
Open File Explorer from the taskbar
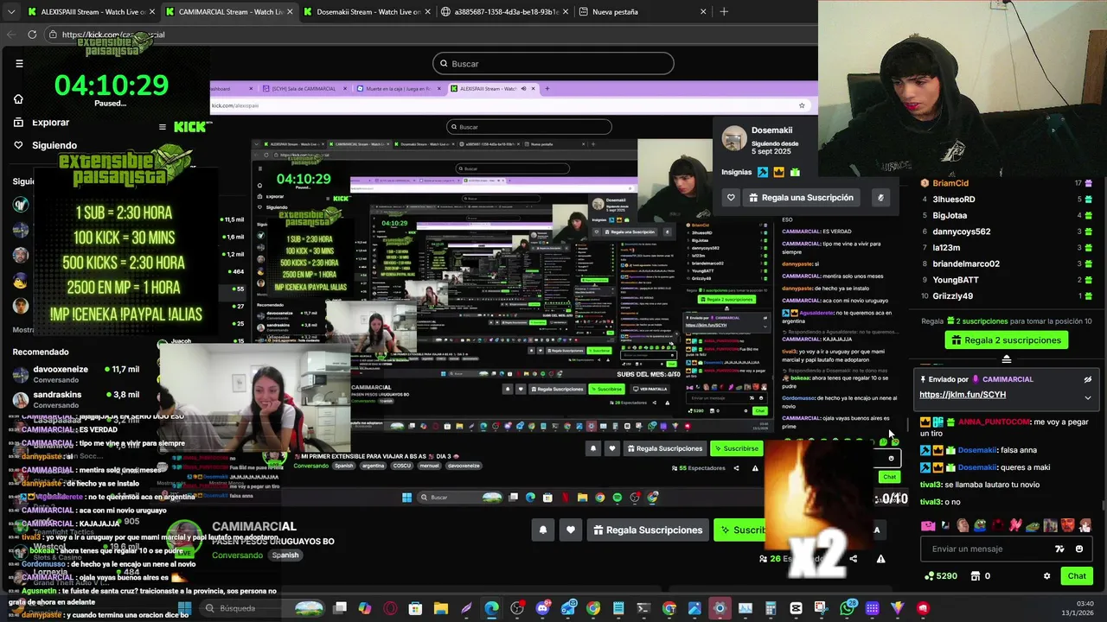coord(440,608)
